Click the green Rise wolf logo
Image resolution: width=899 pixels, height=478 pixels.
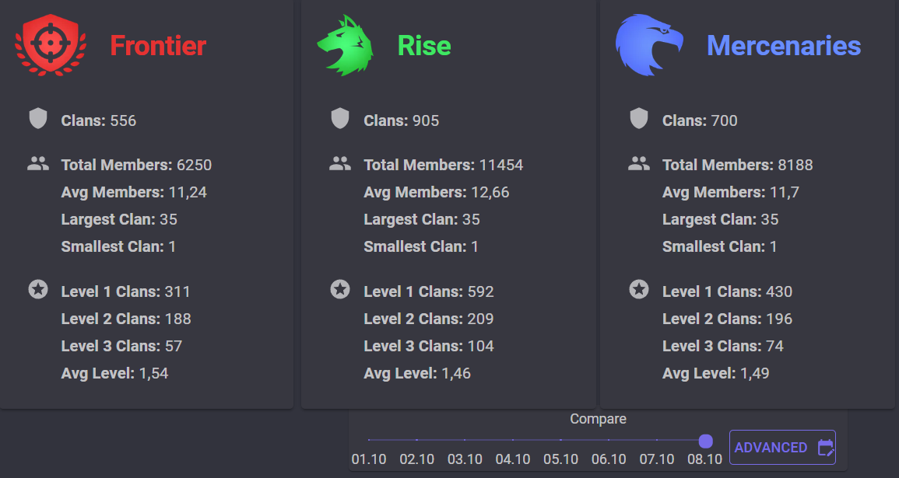coord(345,45)
